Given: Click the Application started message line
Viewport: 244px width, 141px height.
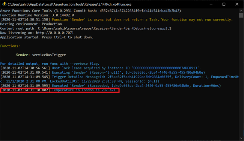Looking at the screenshot, I should coord(47,37).
